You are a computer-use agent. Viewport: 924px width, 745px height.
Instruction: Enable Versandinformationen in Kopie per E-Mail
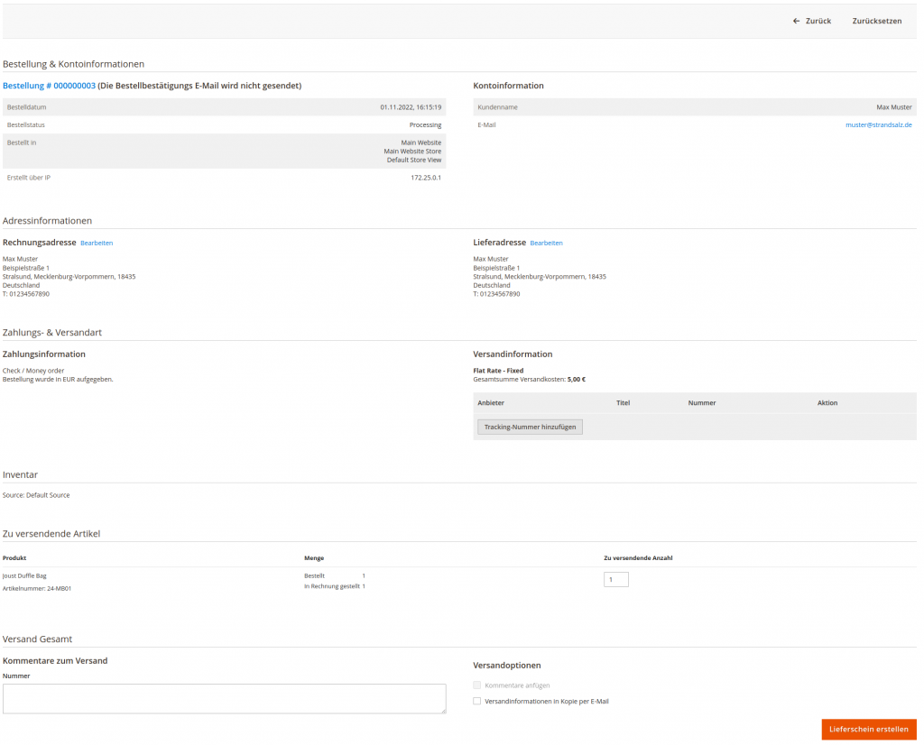coord(477,701)
